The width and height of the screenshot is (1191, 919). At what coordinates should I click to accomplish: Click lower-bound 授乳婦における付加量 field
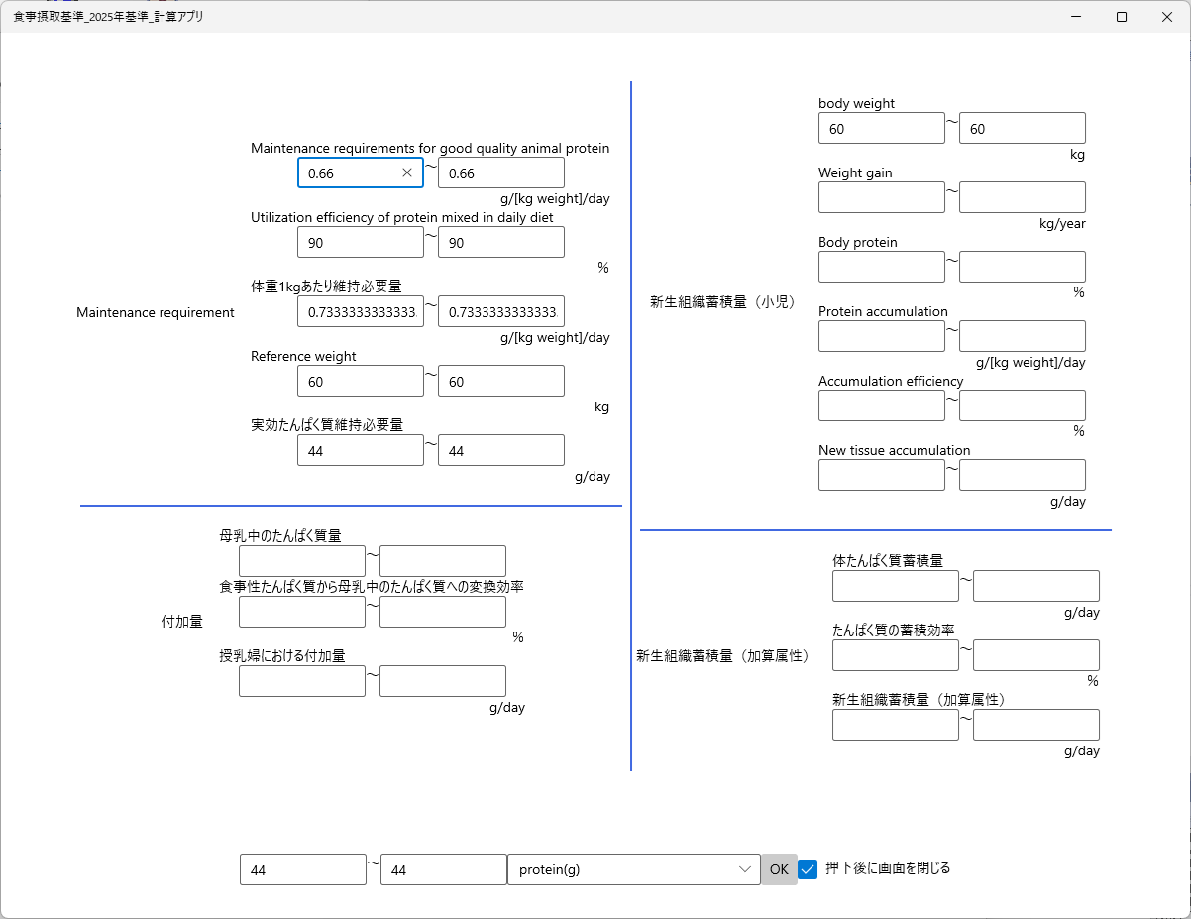(302, 681)
